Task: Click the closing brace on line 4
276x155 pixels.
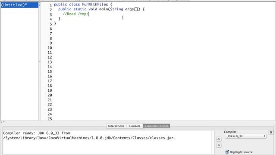Action: tap(60, 19)
